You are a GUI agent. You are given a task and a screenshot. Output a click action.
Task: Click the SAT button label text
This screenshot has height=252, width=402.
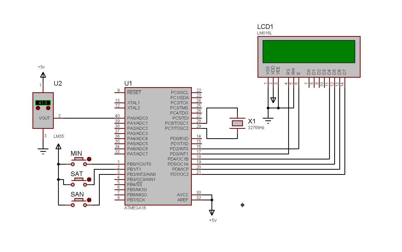(77, 174)
